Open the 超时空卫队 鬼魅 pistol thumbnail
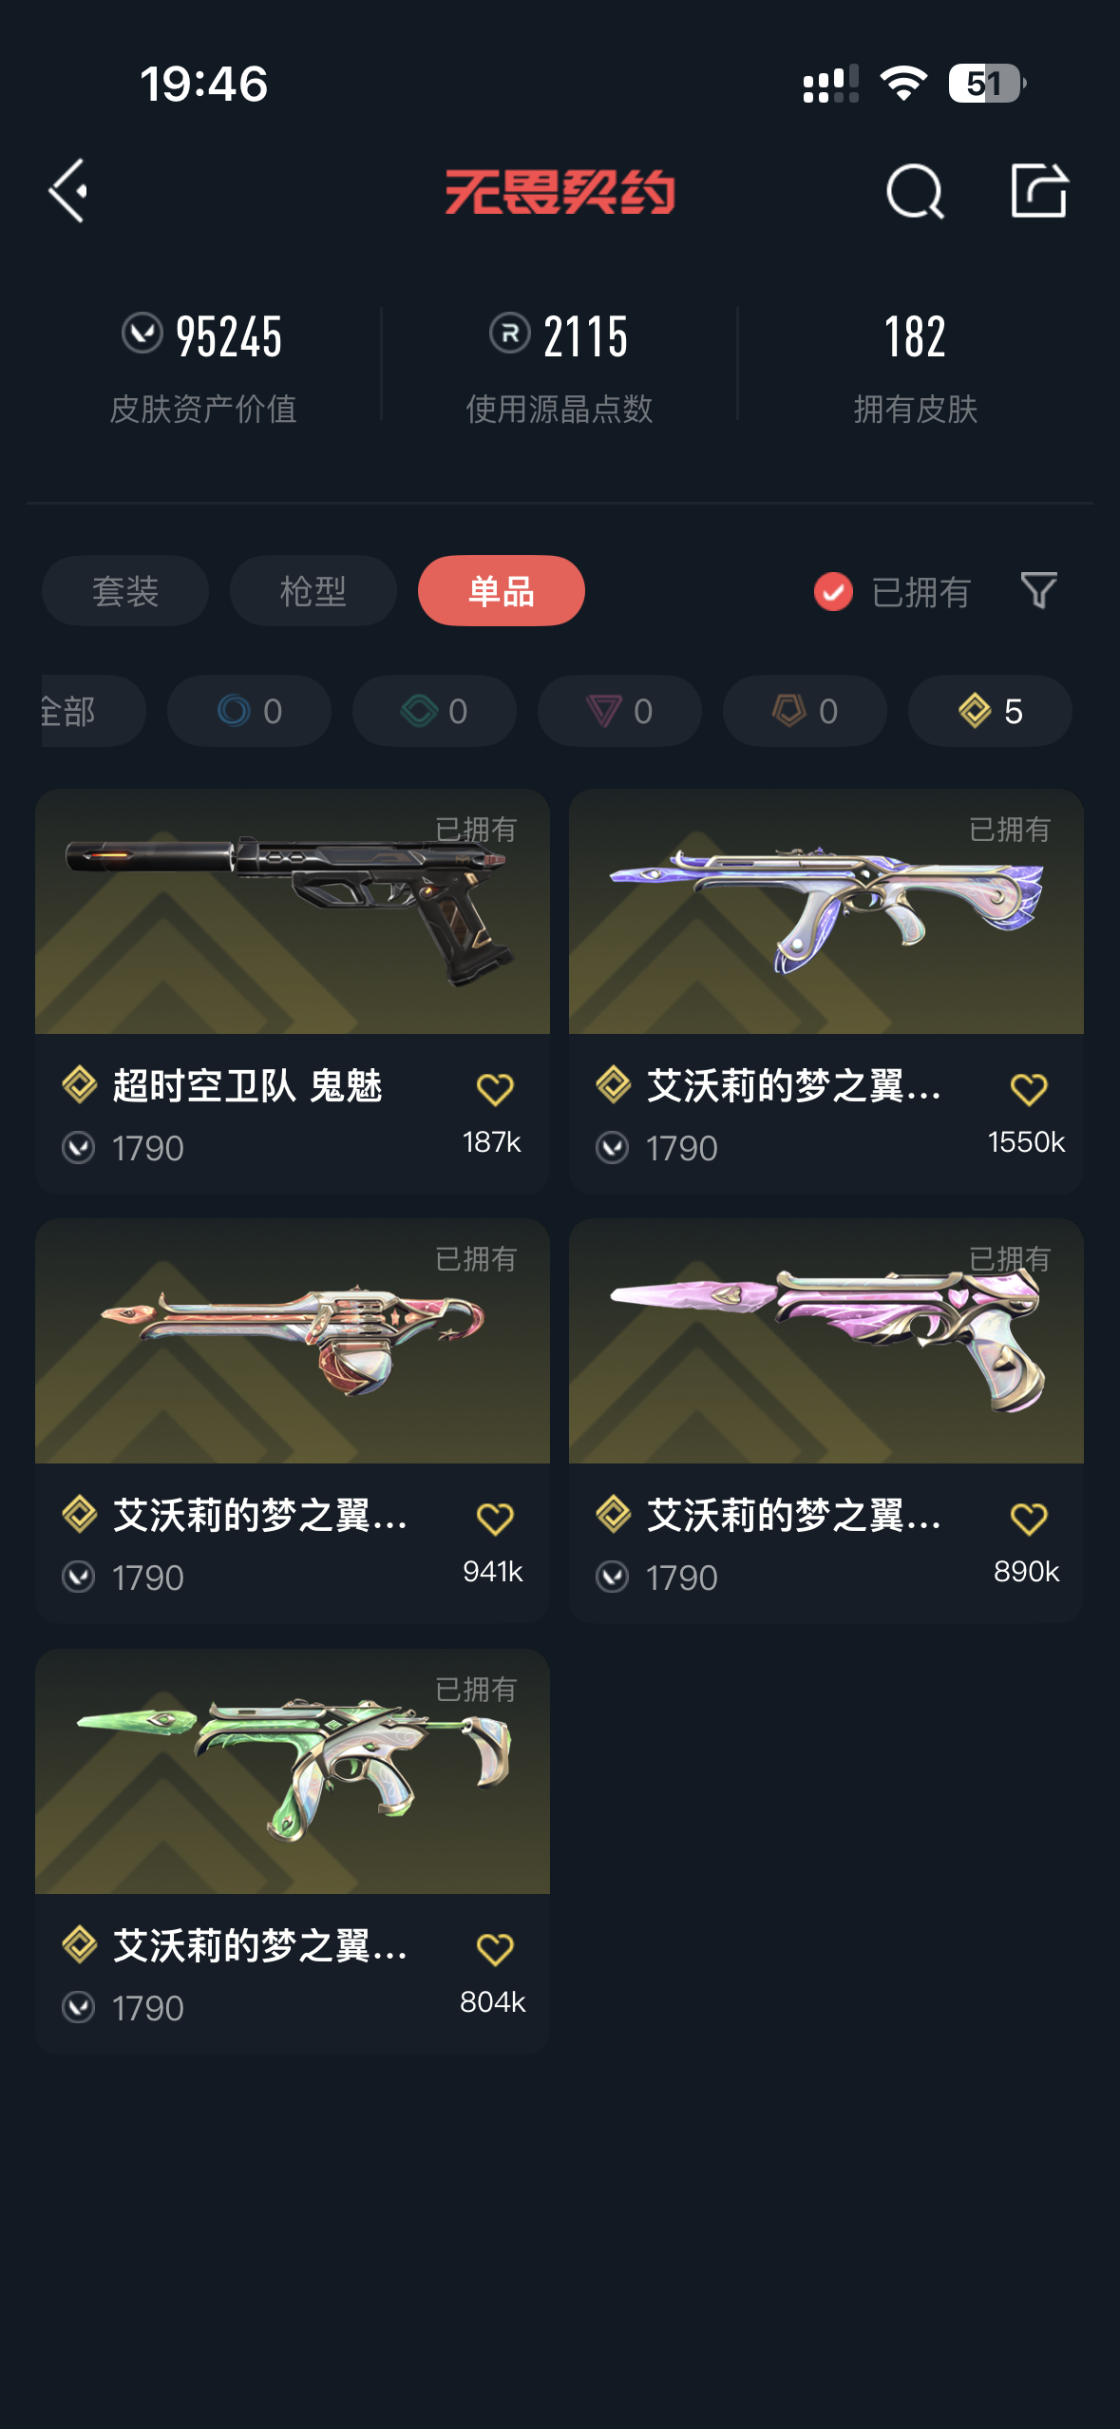Image resolution: width=1120 pixels, height=2429 pixels. [293, 911]
